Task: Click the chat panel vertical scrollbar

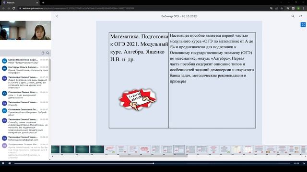Action: click(50, 70)
